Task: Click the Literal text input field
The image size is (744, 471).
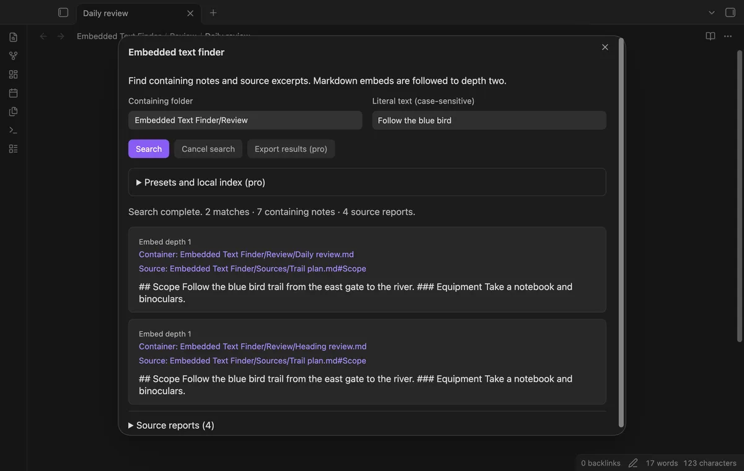Action: click(x=489, y=120)
